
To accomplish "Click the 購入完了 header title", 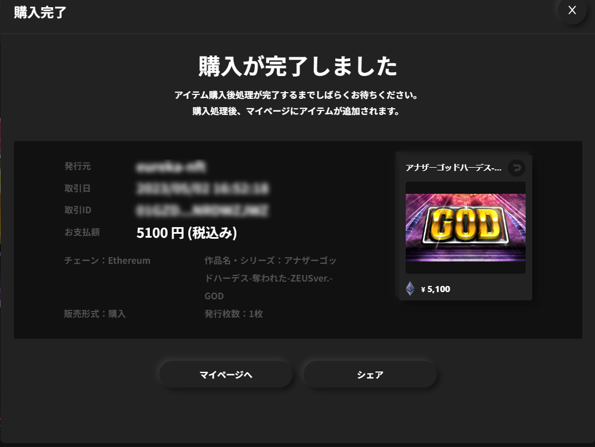I will click(40, 13).
